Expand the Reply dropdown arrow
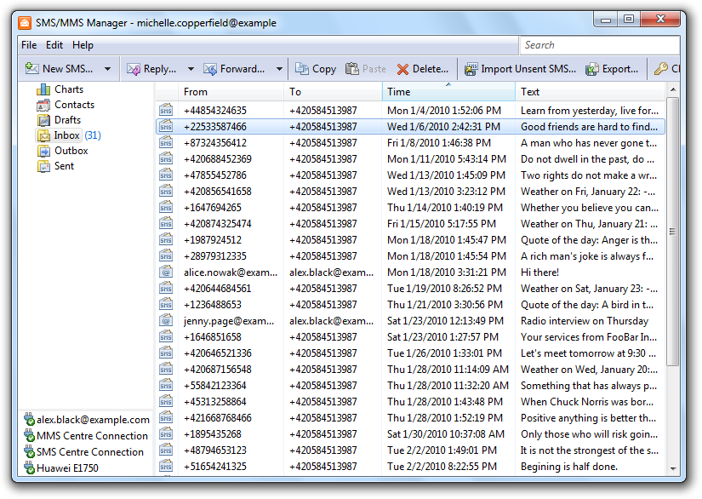 click(191, 69)
